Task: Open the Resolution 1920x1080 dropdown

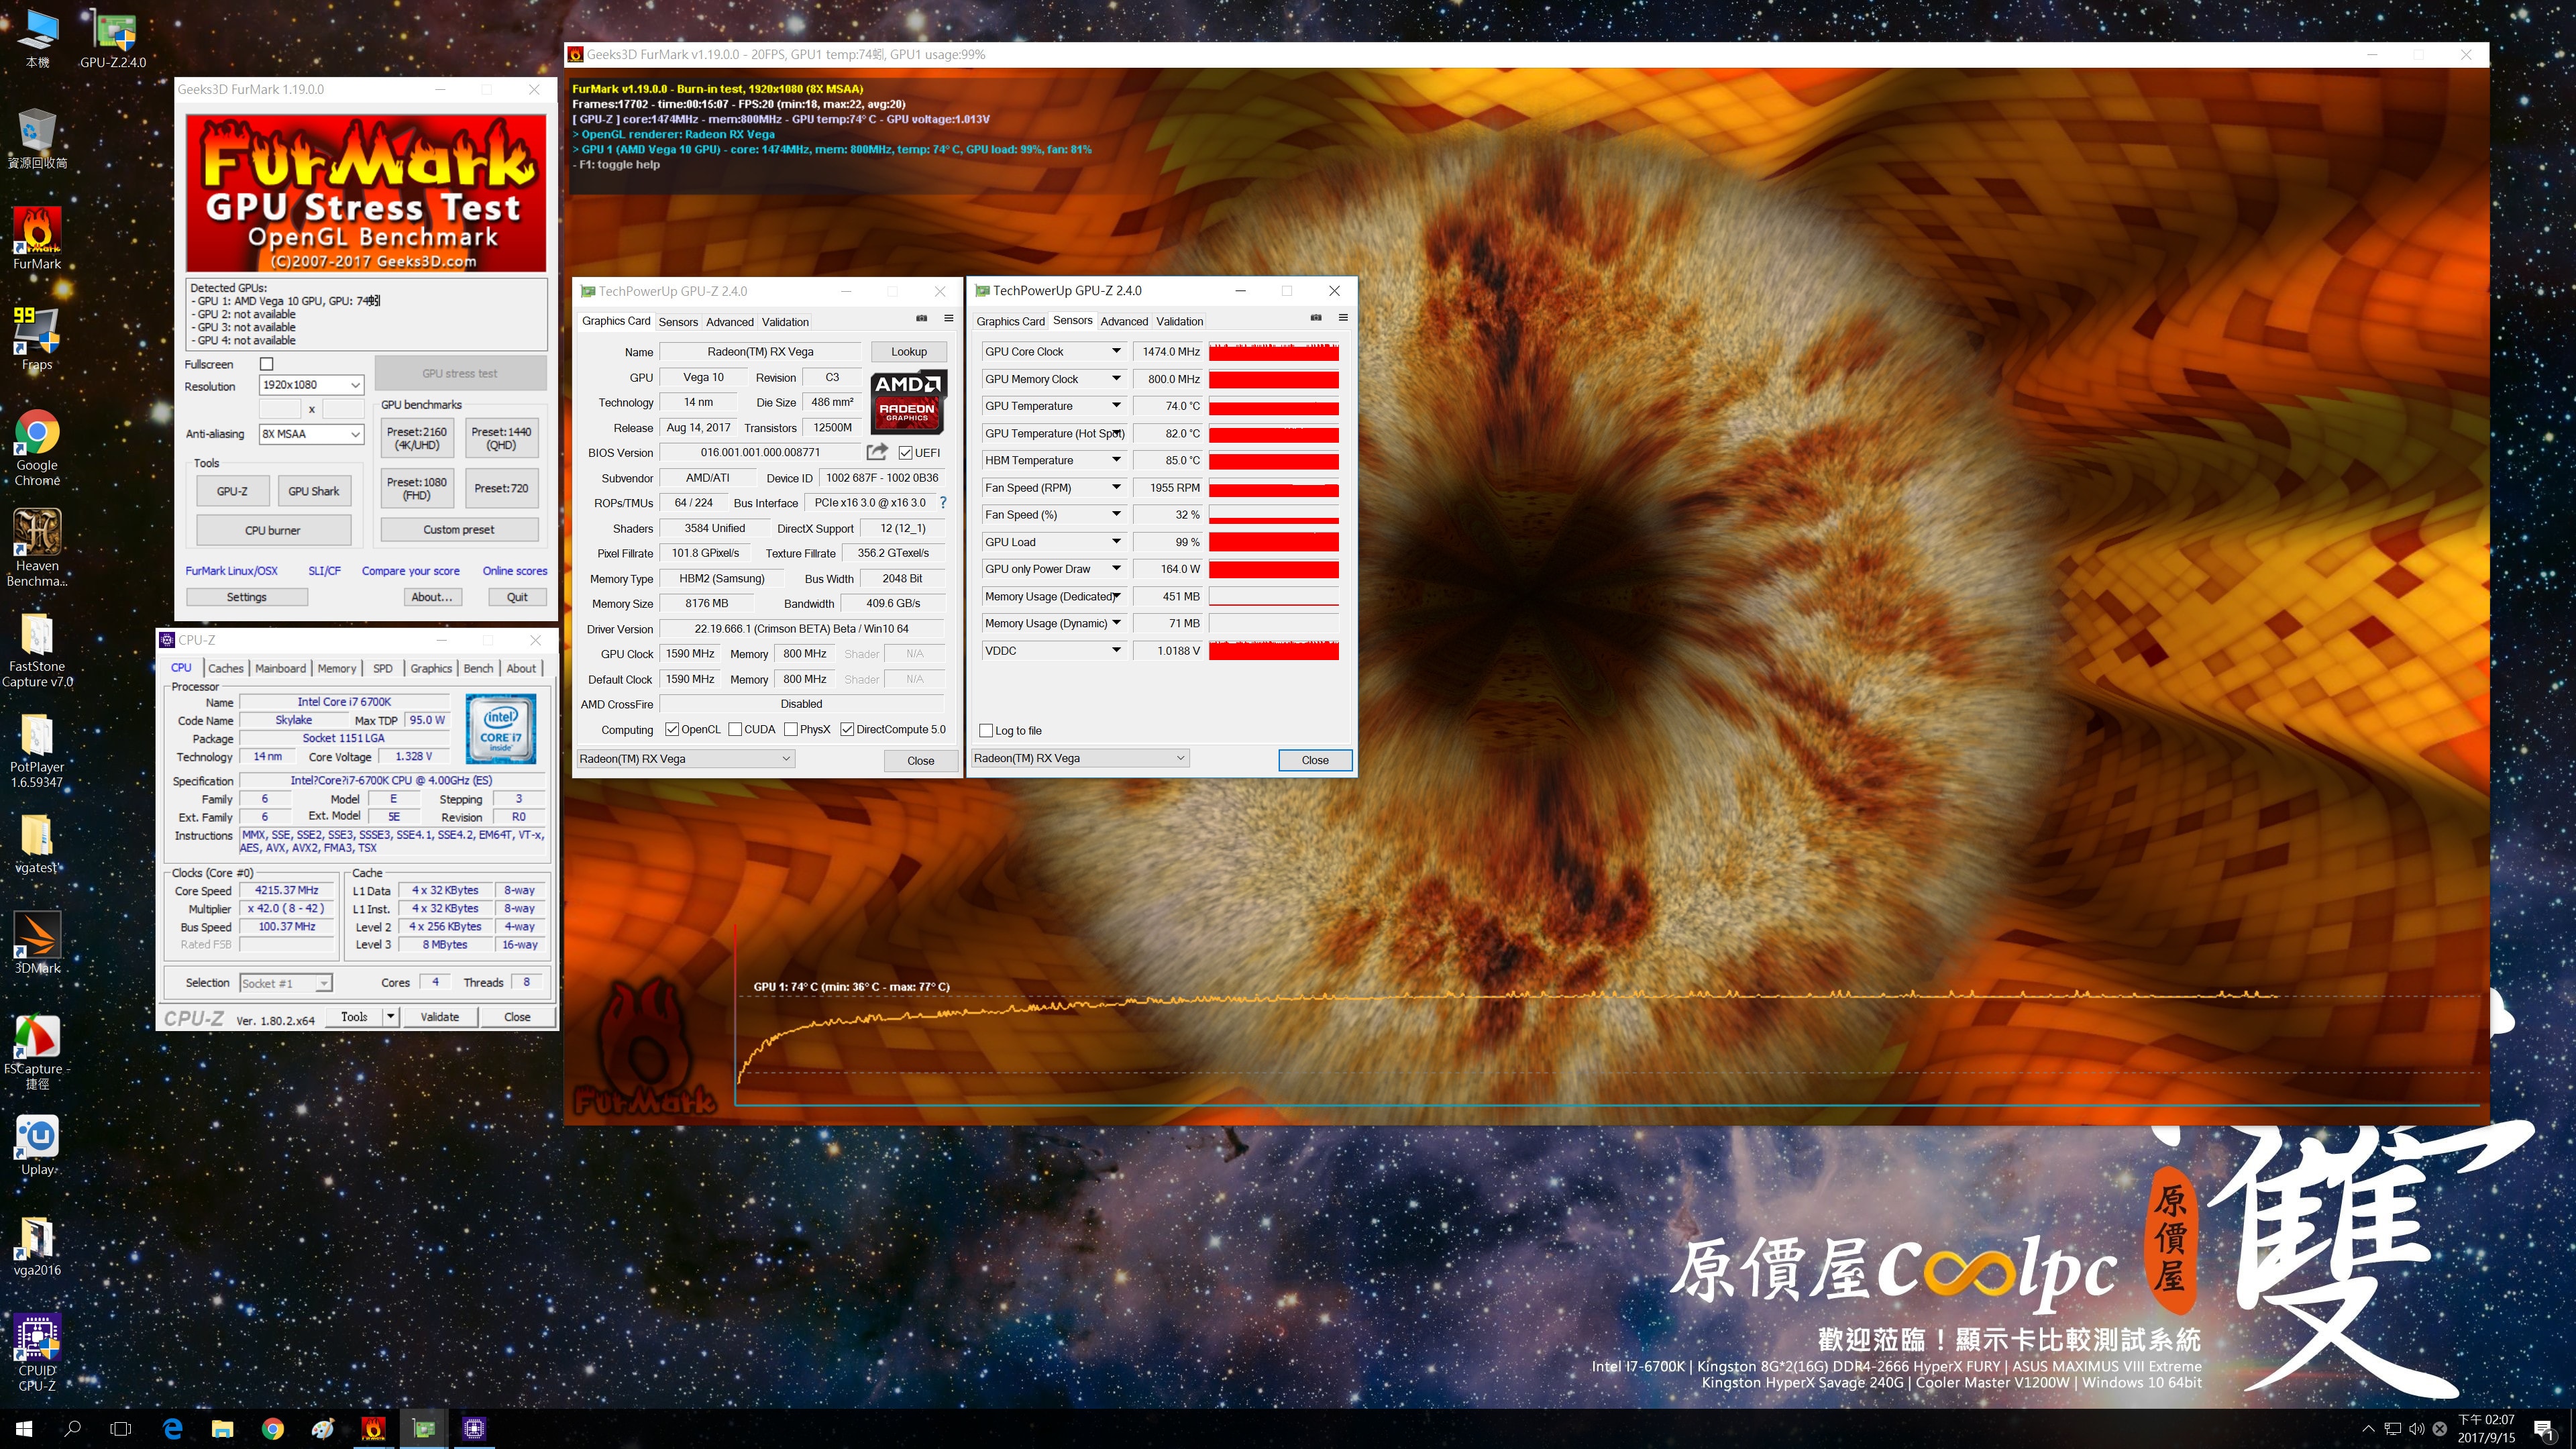Action: (x=311, y=385)
